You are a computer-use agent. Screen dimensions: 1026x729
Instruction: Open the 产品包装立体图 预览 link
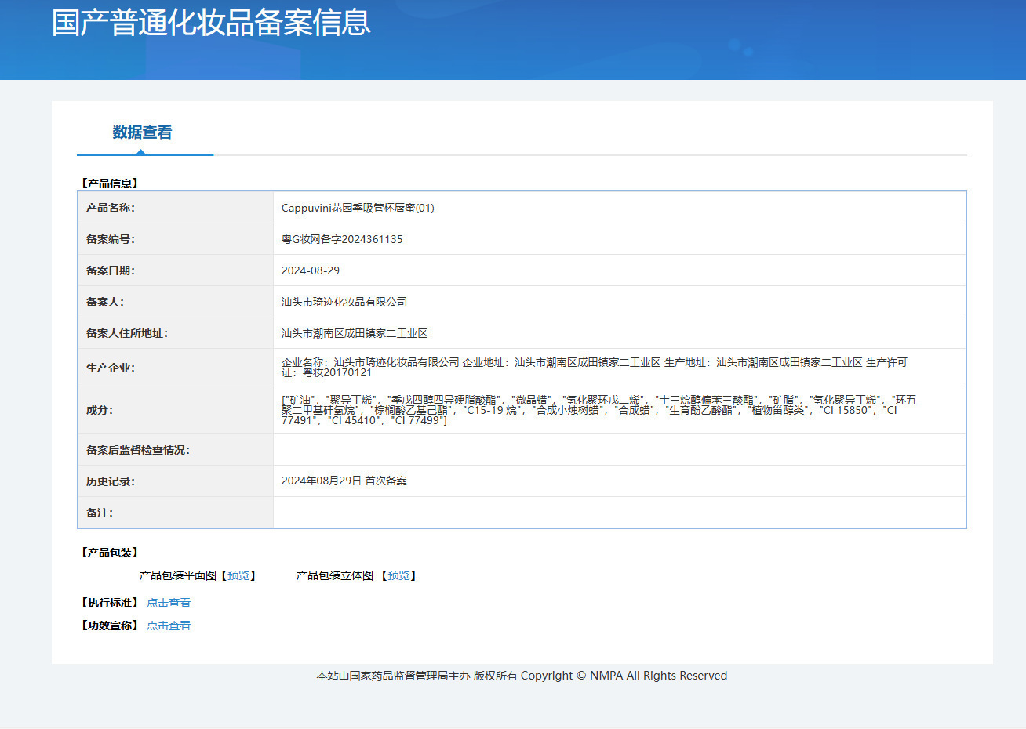point(398,575)
